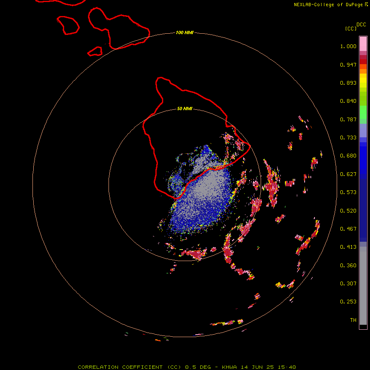Click the 0.520 color scale value
The height and width of the screenshot is (370, 370).
(x=348, y=211)
